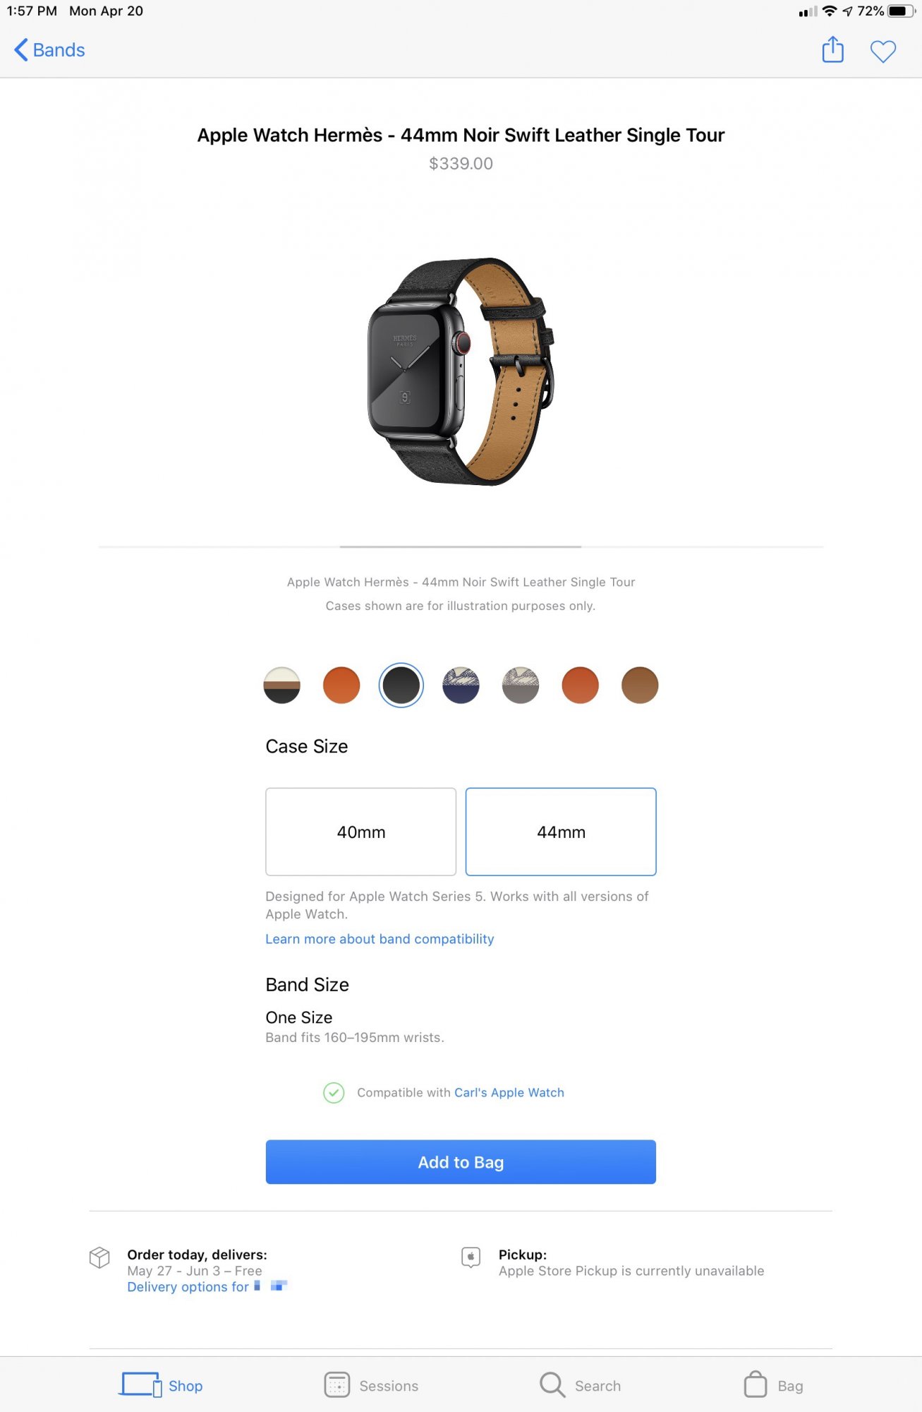Tap the Apple Store pickup icon
The image size is (922, 1412).
(471, 1257)
